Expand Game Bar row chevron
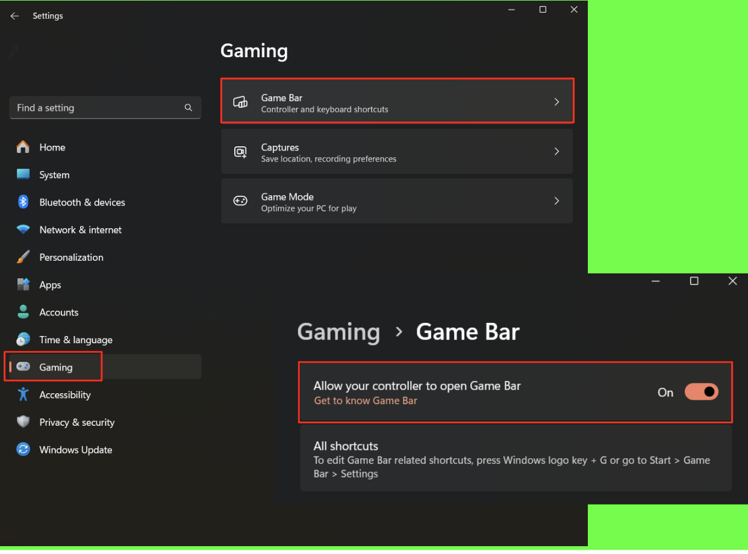The width and height of the screenshot is (748, 554). [556, 102]
